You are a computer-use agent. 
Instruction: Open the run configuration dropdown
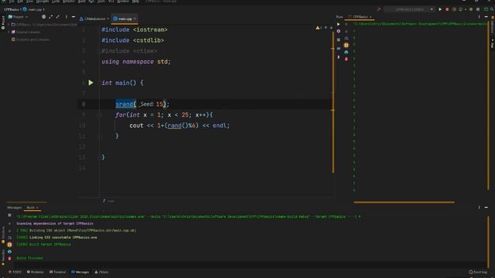(x=409, y=9)
